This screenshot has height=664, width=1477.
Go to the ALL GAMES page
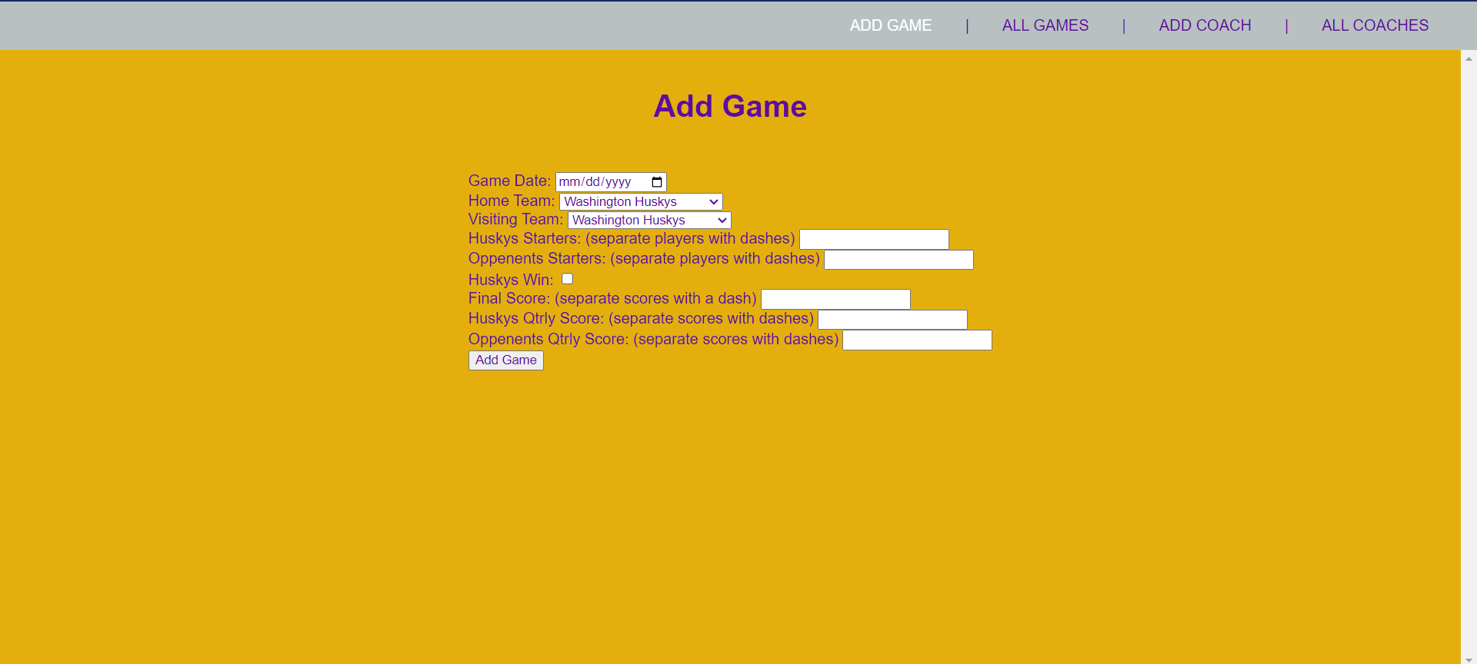click(1045, 25)
